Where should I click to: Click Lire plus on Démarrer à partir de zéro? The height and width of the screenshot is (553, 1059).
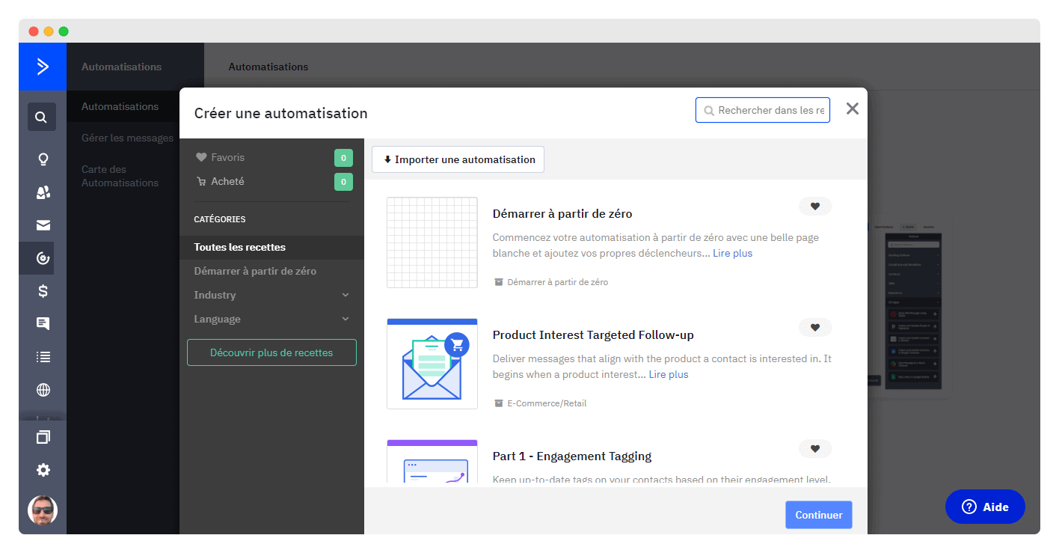point(732,254)
